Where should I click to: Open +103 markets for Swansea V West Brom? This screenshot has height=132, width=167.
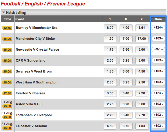point(158,71)
